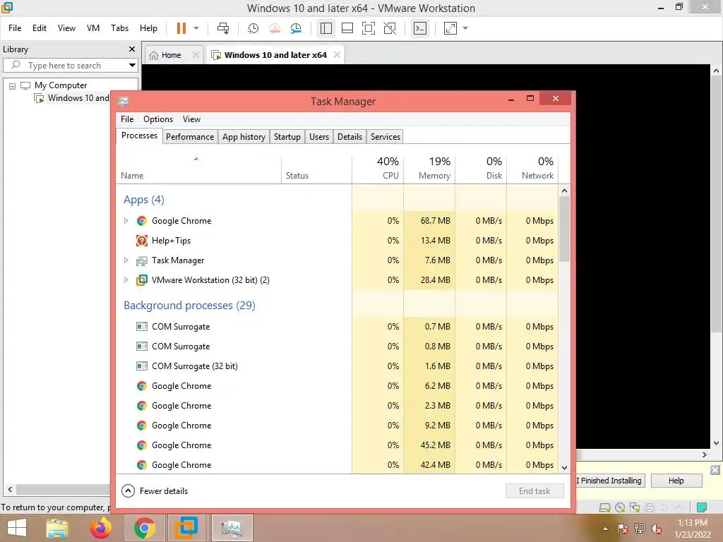Open the stretch guest dropdown arrow
The width and height of the screenshot is (723, 542).
[x=465, y=28]
